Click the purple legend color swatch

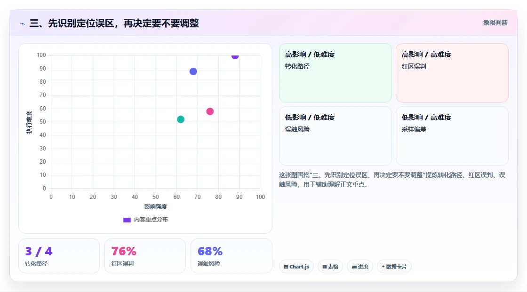pos(127,220)
